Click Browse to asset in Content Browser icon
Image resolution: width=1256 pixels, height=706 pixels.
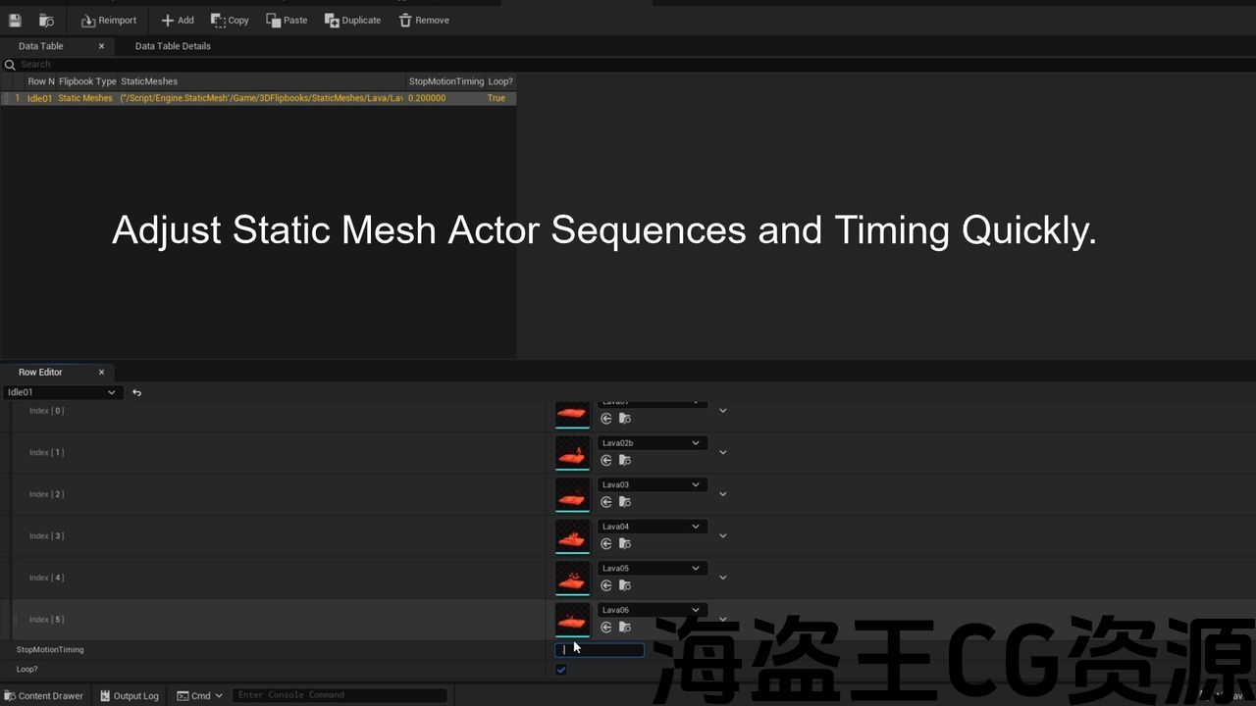click(x=46, y=20)
